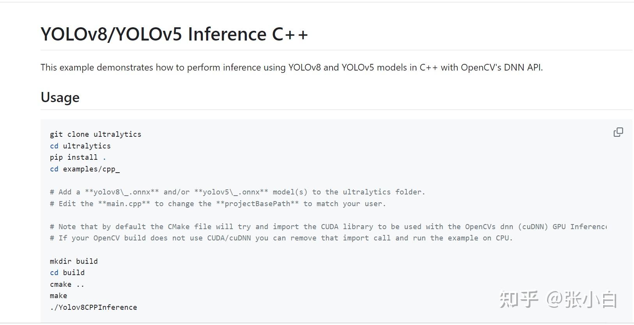Click the cd ultralytics command line
The image size is (634, 325).
(80, 146)
